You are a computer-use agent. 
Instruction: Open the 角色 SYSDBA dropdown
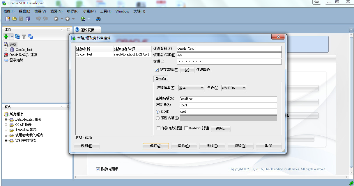[x=234, y=88]
